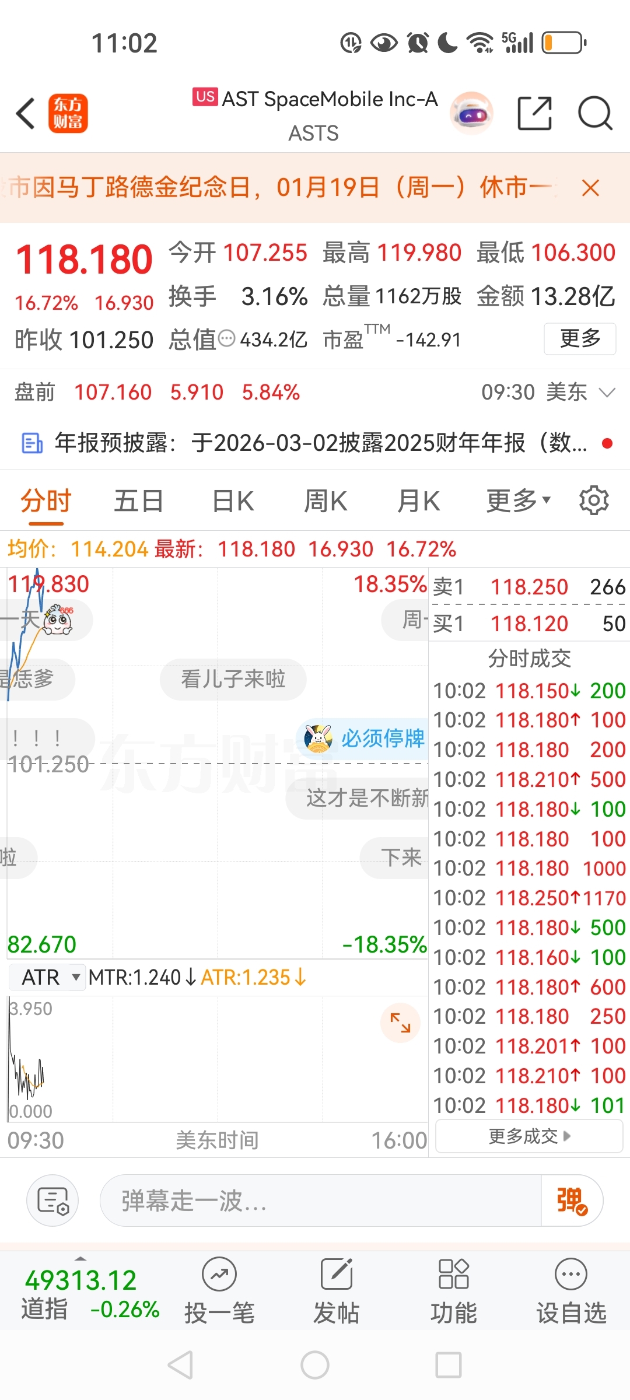Tap 更多成交 to view more trades

[x=529, y=1136]
